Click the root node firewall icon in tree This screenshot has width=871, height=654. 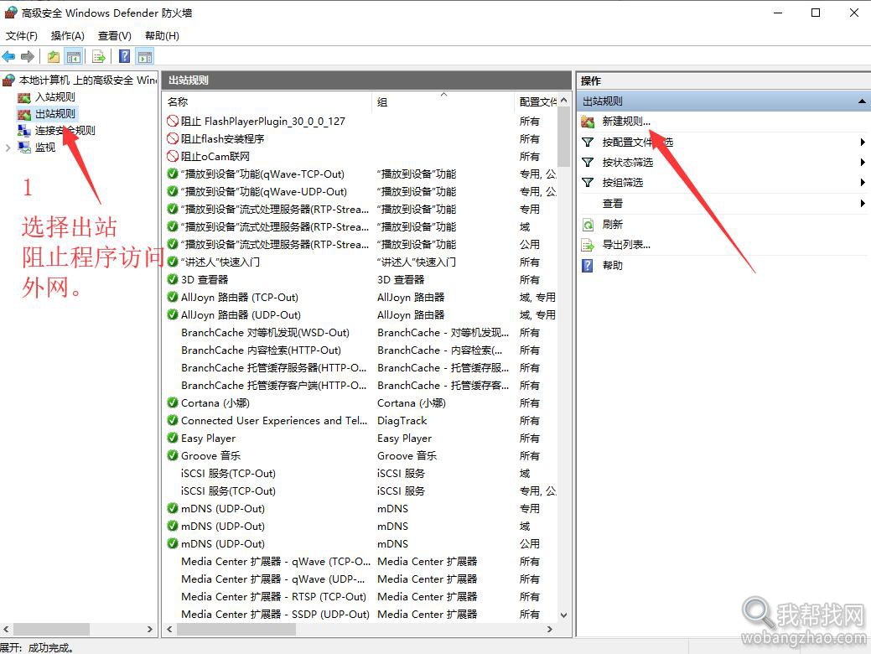(x=8, y=80)
